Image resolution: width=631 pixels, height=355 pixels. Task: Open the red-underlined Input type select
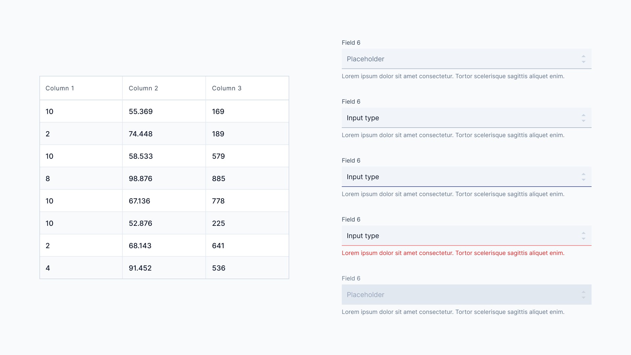coord(460,236)
